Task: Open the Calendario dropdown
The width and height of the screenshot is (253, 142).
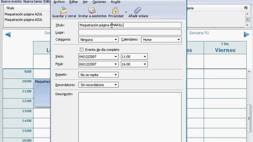Action: pos(161,39)
